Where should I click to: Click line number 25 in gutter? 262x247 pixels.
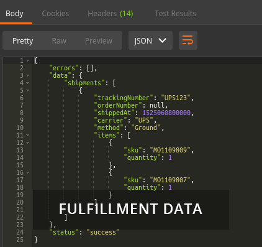20,240
